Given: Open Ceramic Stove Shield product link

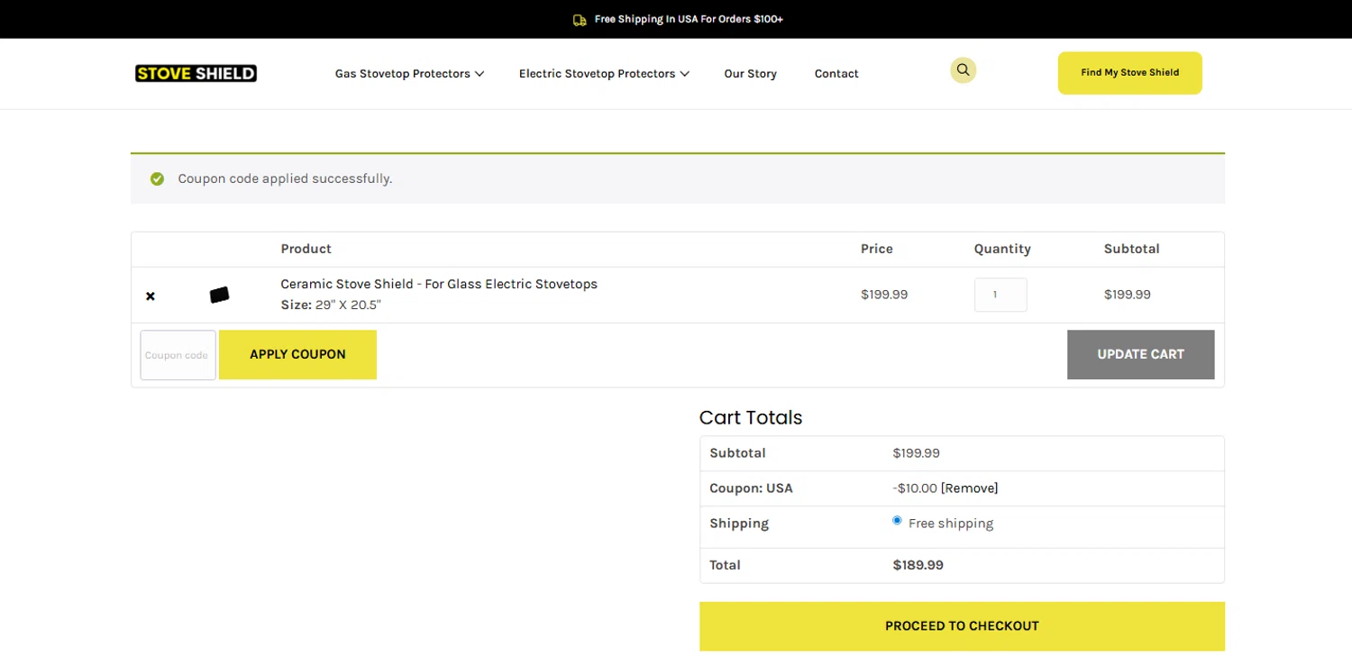Looking at the screenshot, I should [439, 284].
